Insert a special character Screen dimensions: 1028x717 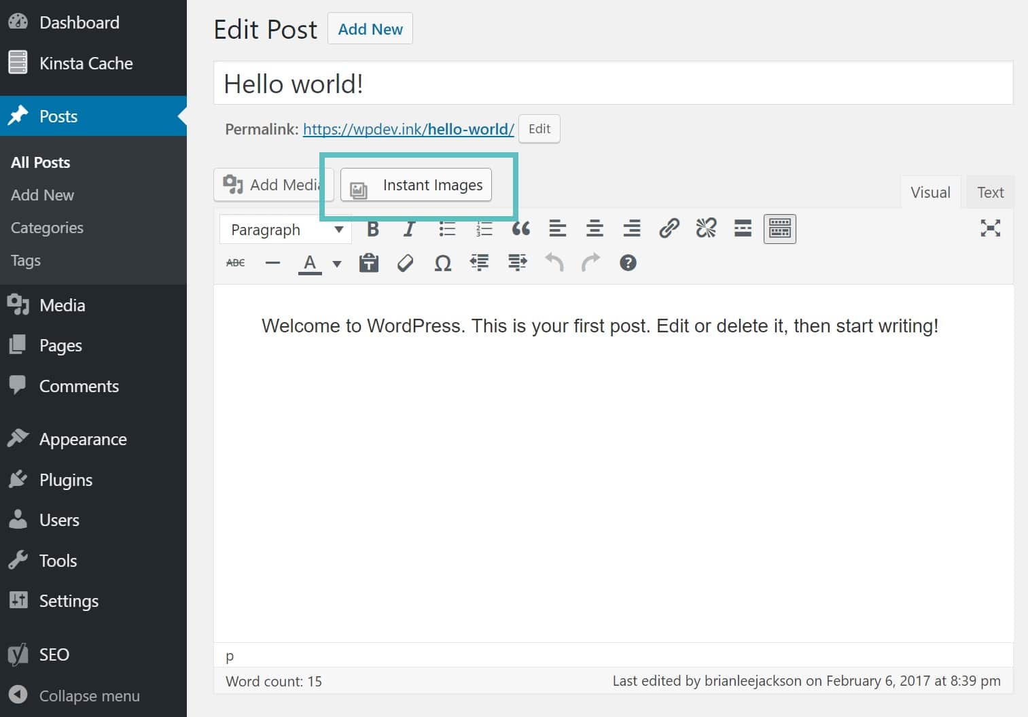(x=442, y=262)
